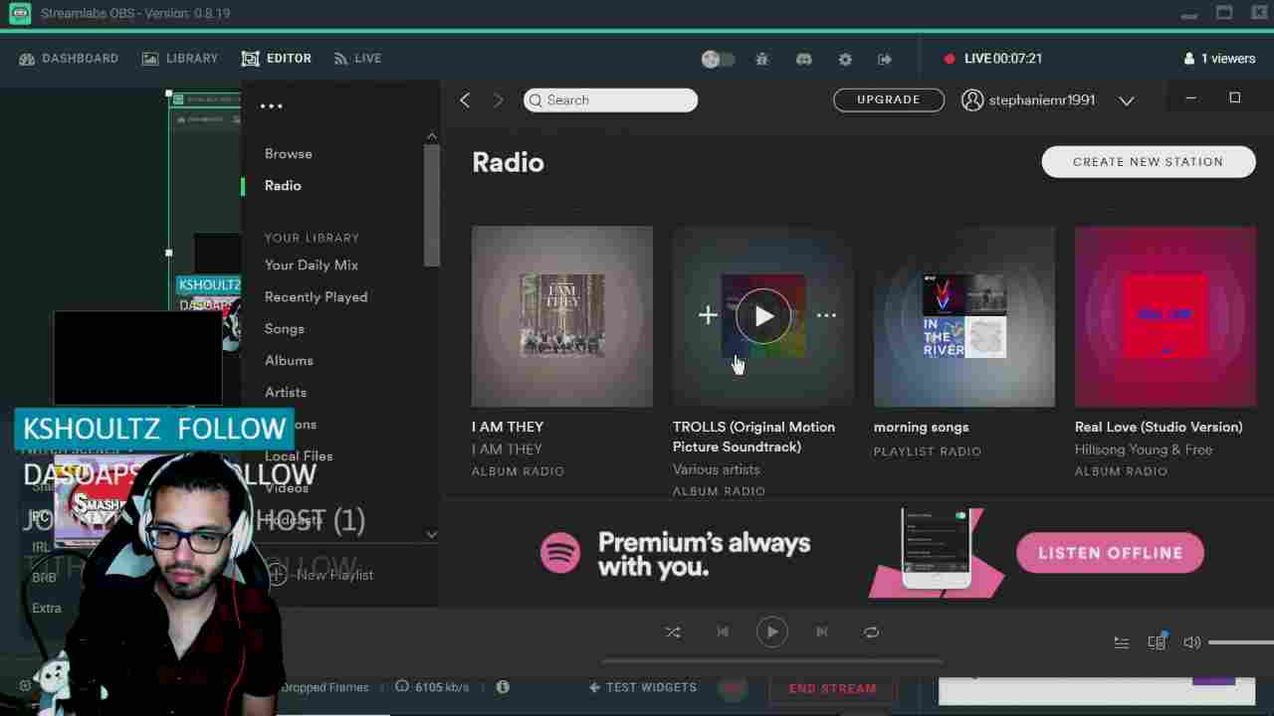Save TROLLS station with plus icon
This screenshot has width=1274, height=716.
click(x=708, y=316)
